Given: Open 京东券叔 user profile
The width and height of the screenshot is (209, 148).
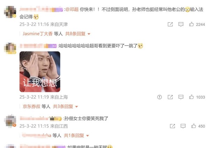Looking at the screenshot, I should pyautogui.click(x=31, y=107).
